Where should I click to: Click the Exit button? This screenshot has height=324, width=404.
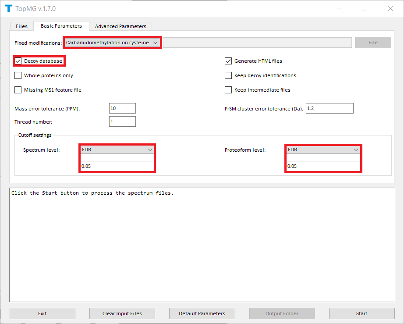click(43, 313)
